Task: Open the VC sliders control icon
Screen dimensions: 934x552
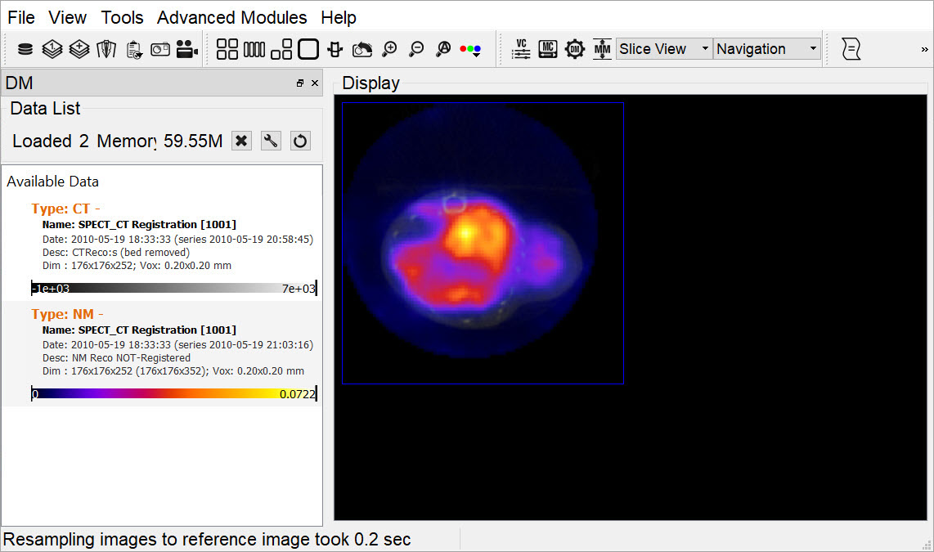Action: [521, 49]
